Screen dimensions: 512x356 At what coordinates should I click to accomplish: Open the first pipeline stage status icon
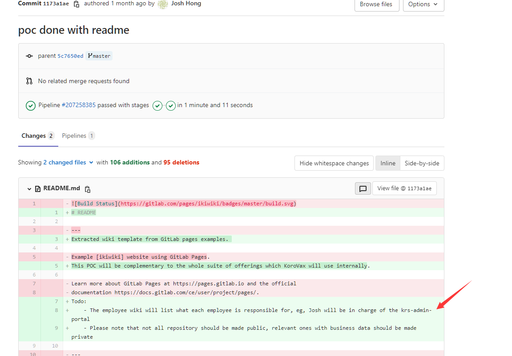coord(157,106)
